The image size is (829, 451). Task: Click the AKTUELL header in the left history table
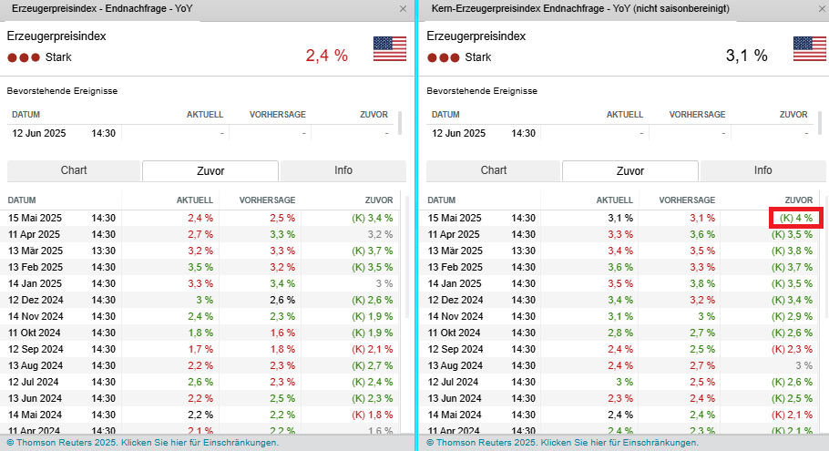195,200
